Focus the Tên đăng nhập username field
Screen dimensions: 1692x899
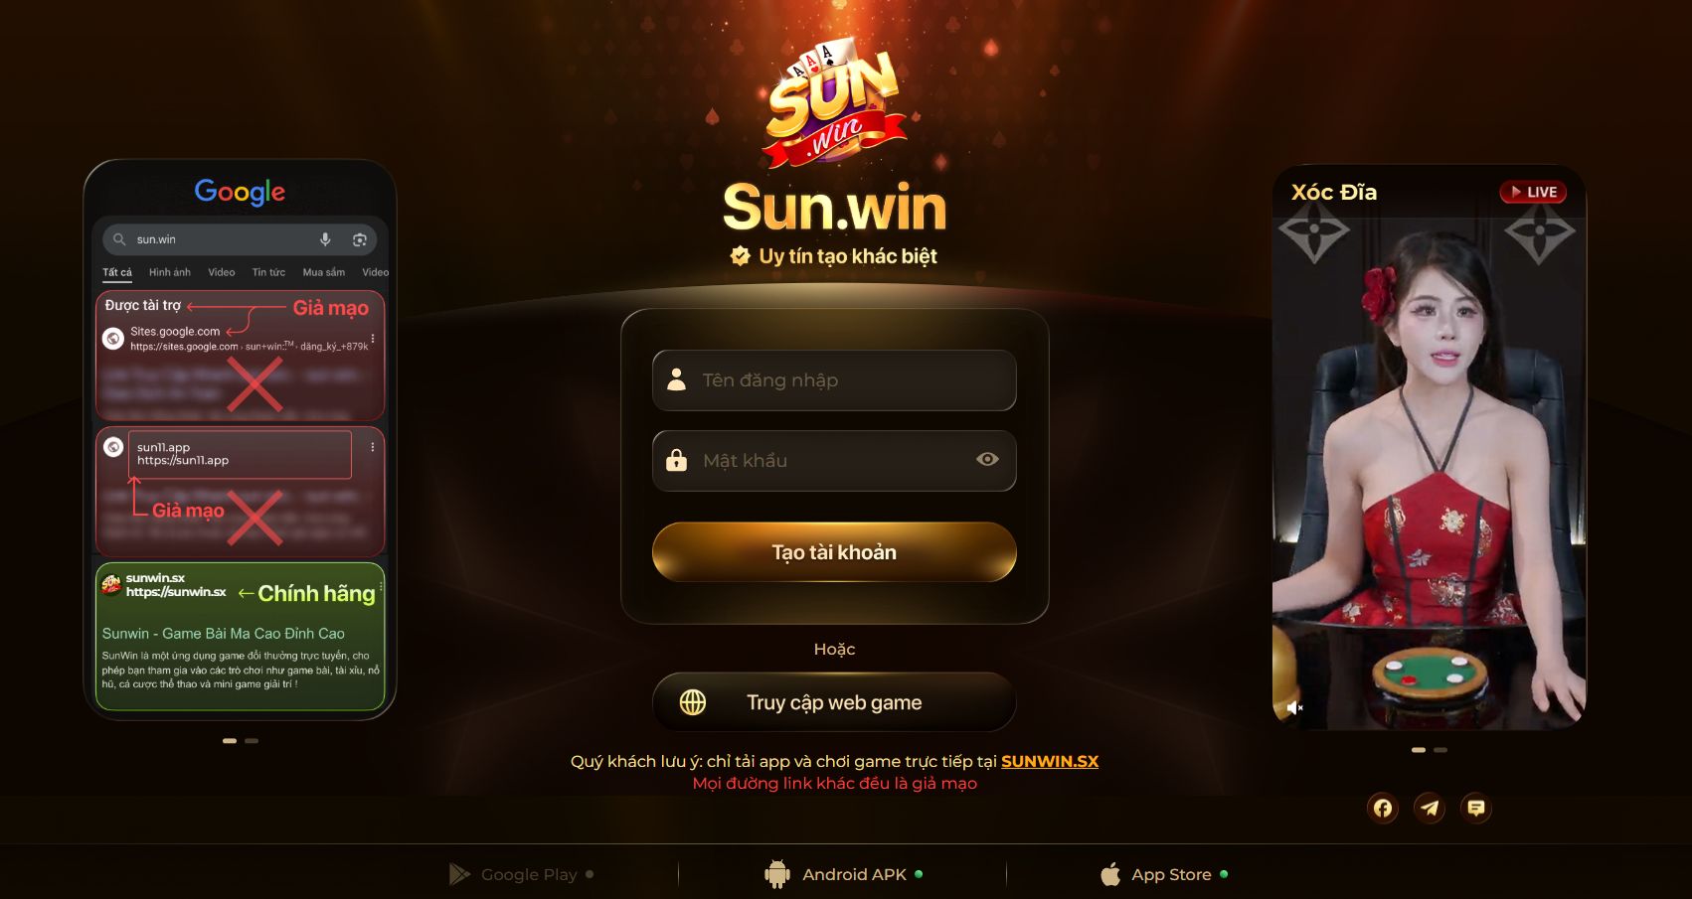coord(834,380)
